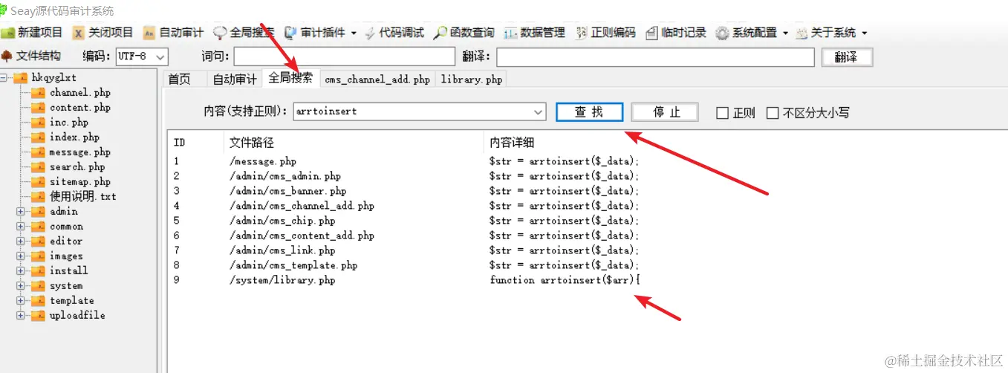Click the content.php file icon
1008x373 pixels.
[x=38, y=108]
